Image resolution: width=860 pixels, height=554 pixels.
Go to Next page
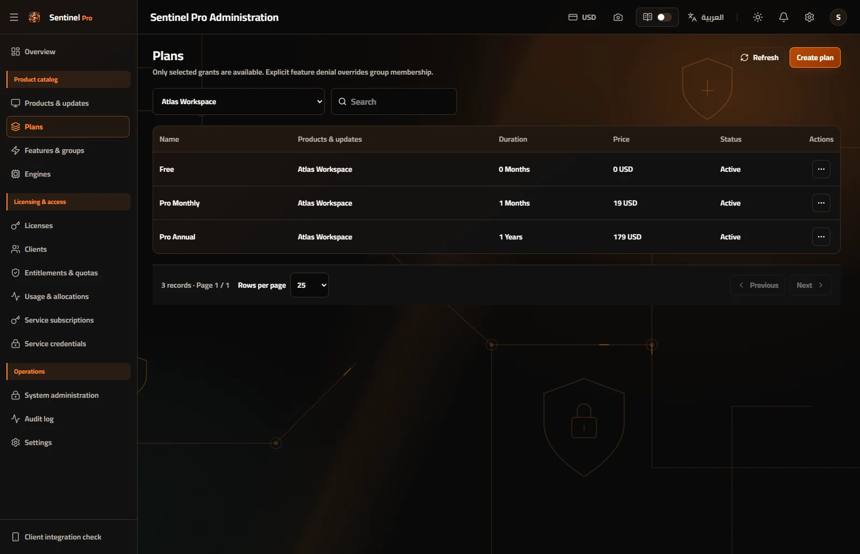(811, 285)
